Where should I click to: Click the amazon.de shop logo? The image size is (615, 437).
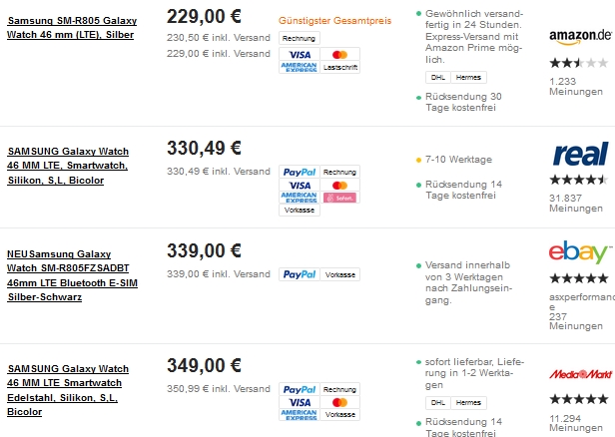580,37
